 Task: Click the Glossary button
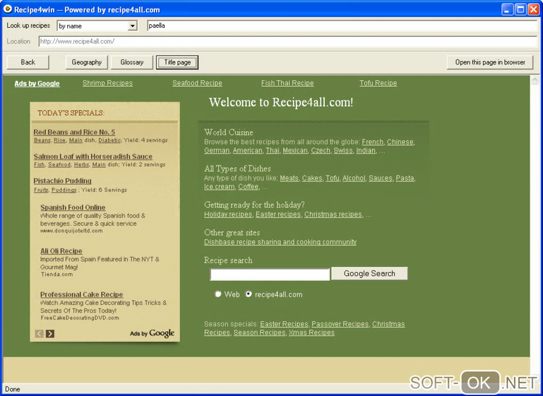[x=132, y=62]
